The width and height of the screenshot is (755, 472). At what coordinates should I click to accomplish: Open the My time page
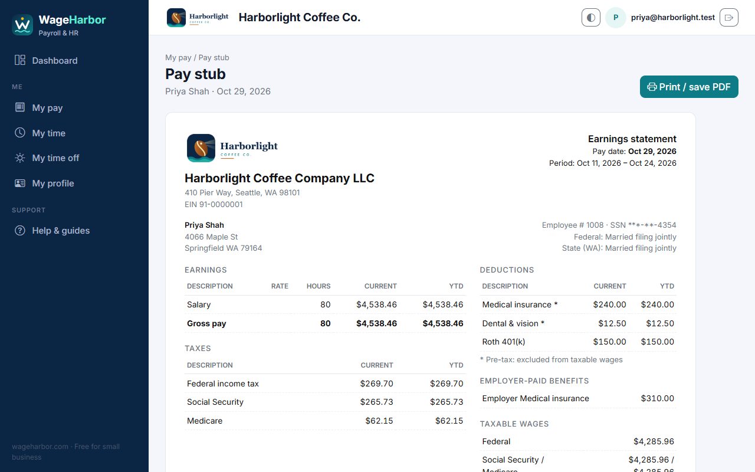click(x=74, y=133)
